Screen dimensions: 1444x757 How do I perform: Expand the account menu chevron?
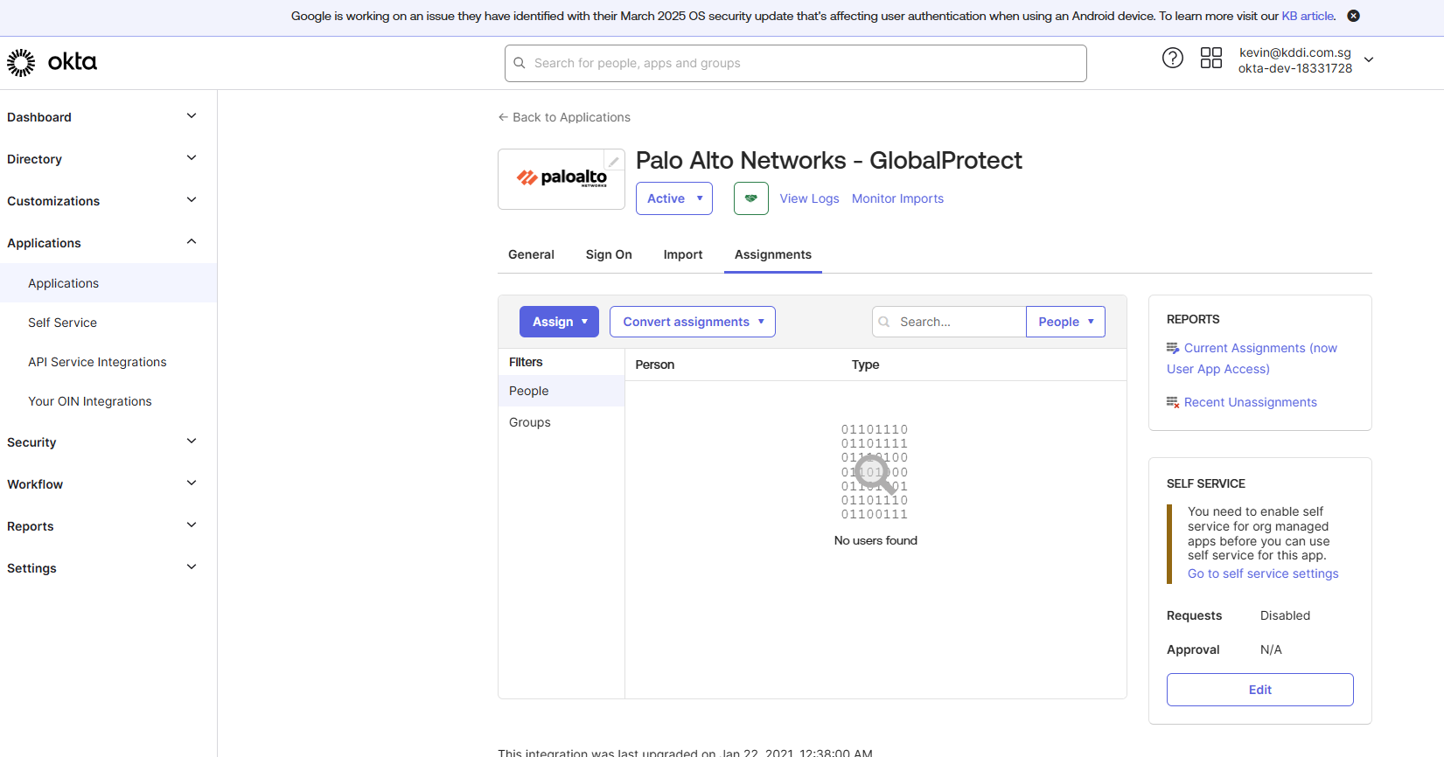pos(1369,59)
